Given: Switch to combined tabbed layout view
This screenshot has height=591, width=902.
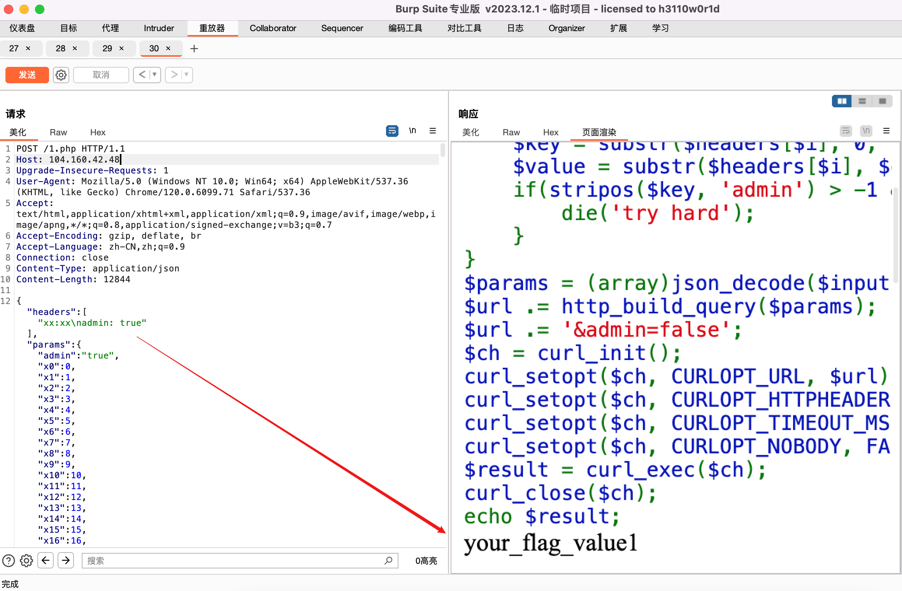Looking at the screenshot, I should (882, 101).
